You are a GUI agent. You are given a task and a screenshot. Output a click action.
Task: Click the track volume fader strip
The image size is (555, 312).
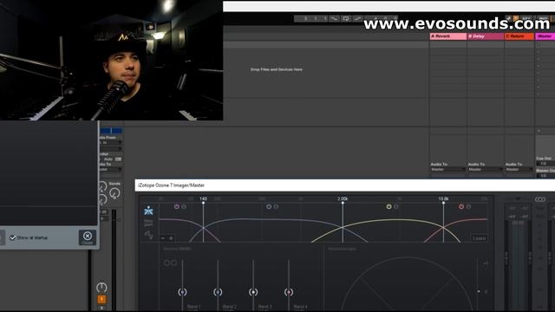point(114,260)
